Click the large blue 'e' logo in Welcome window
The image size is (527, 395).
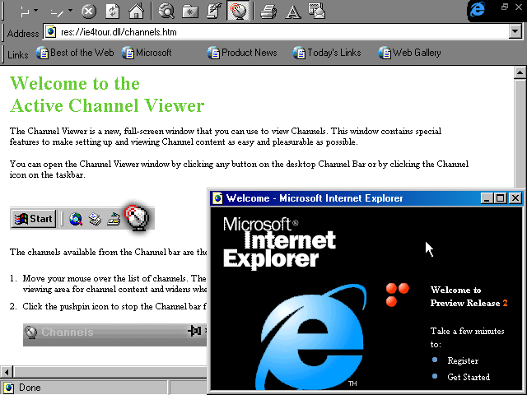pos(311,337)
